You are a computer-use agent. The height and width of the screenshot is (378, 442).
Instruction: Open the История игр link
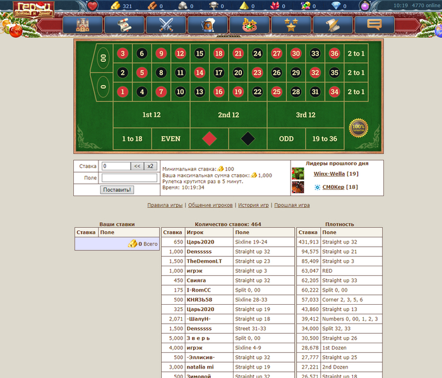tap(253, 205)
